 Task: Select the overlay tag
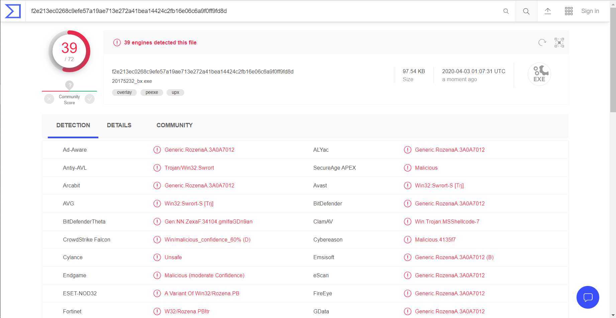(124, 93)
